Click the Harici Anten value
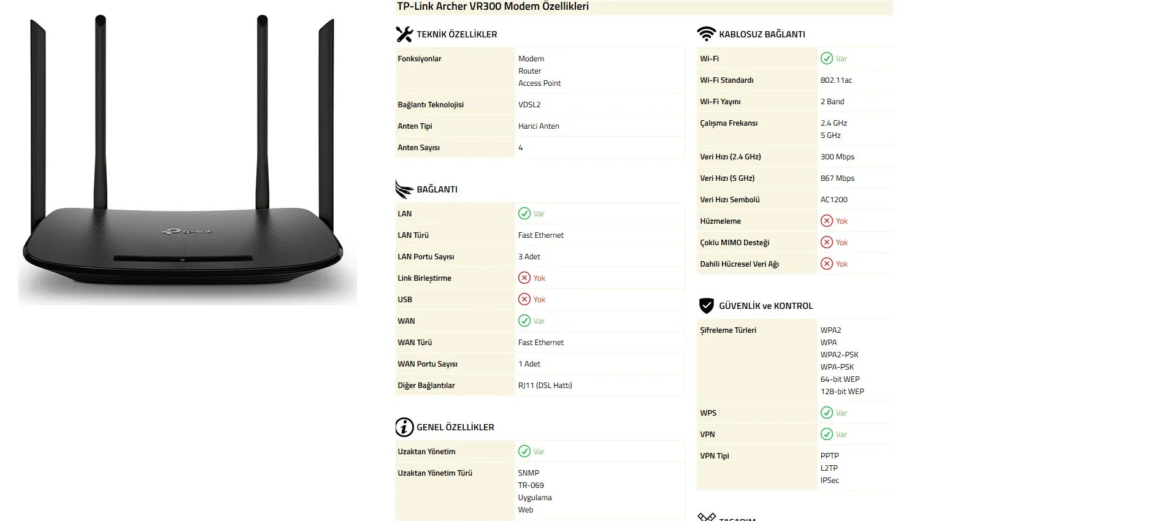Screen dimensions: 1174x521 pos(539,126)
